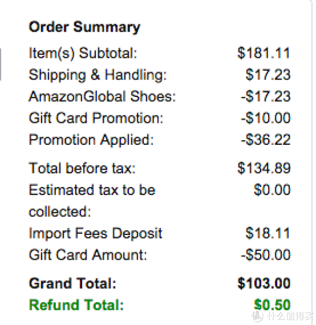Image resolution: width=316 pixels, height=325 pixels.
Task: Select the Item(s) Subtotal label
Action: pyautogui.click(x=83, y=54)
